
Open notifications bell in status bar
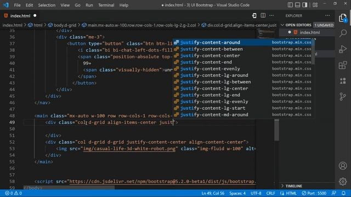(344, 193)
